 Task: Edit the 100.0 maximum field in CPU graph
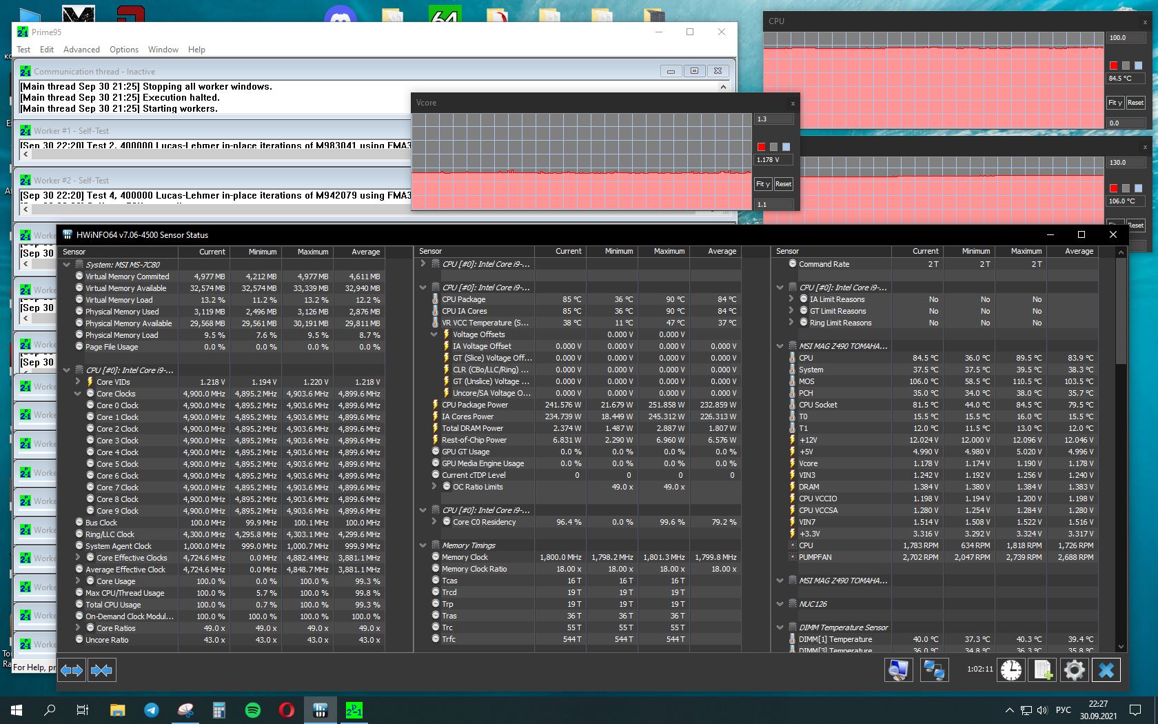[x=1126, y=38]
